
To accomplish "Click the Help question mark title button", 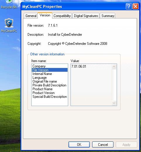I will pos(129,6).
